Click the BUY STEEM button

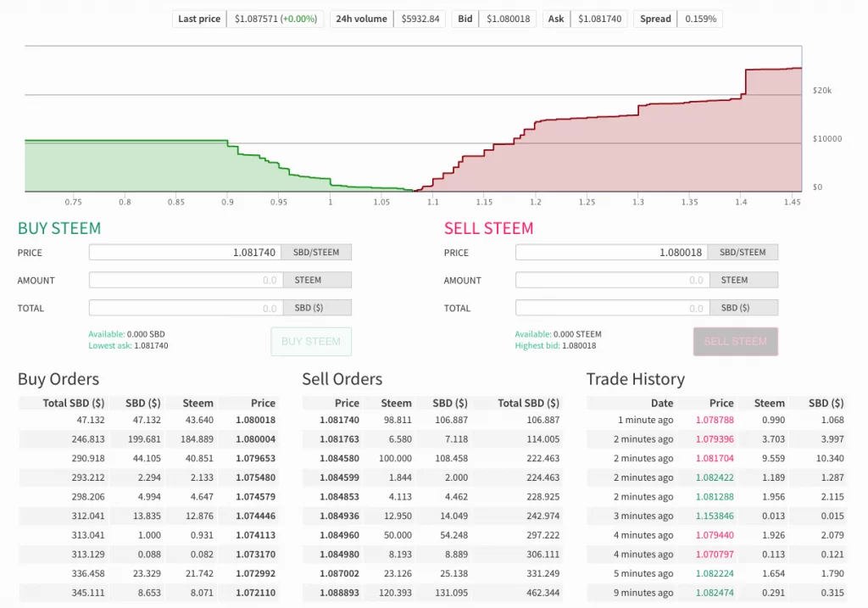coord(310,342)
